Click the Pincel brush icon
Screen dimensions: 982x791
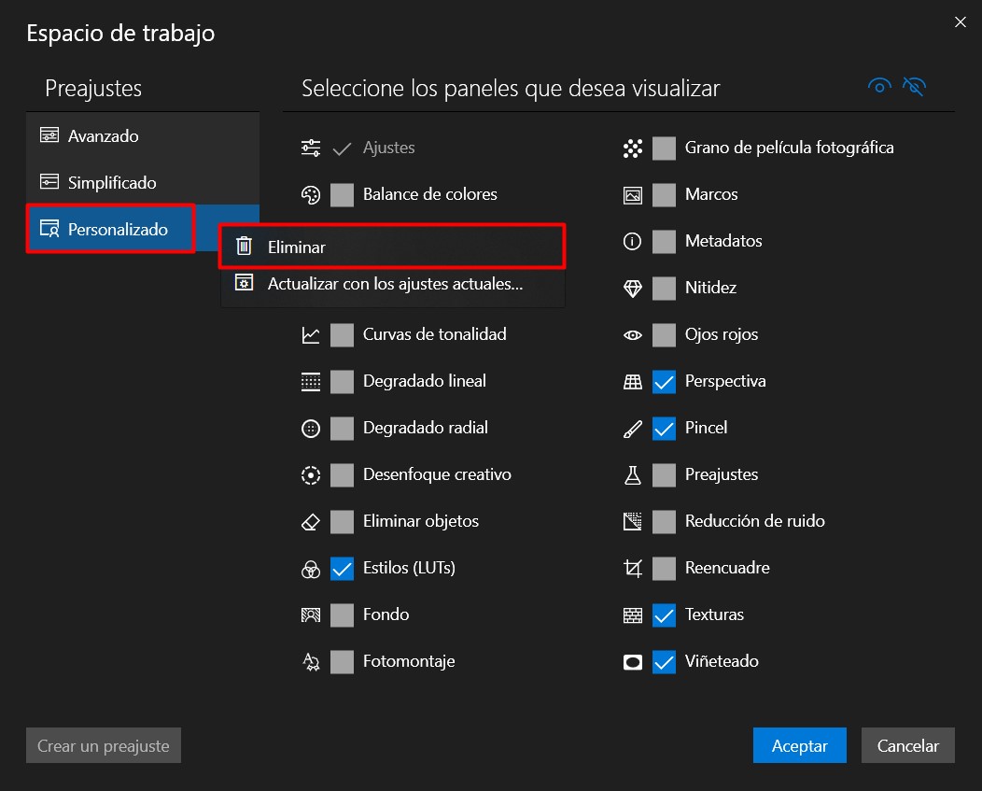[633, 428]
